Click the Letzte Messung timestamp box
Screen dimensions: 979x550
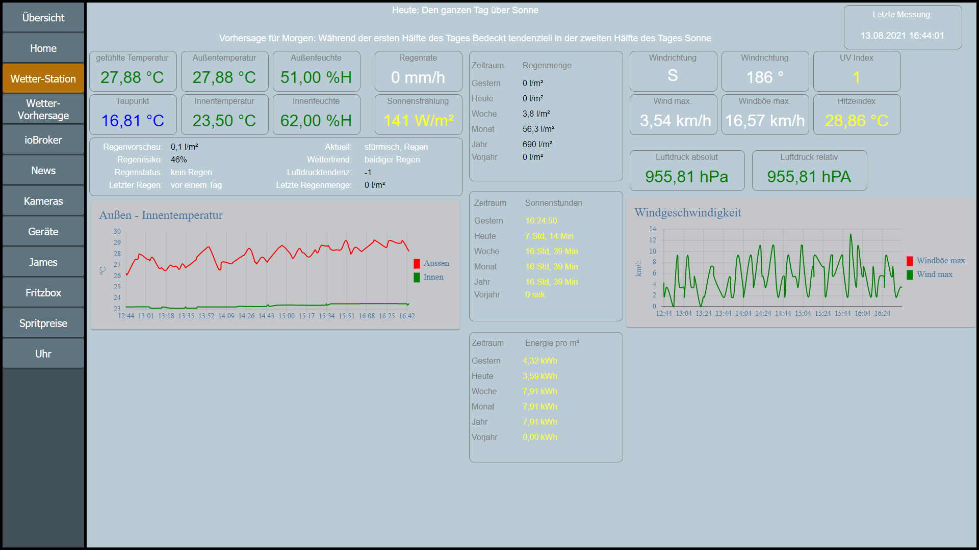click(902, 27)
